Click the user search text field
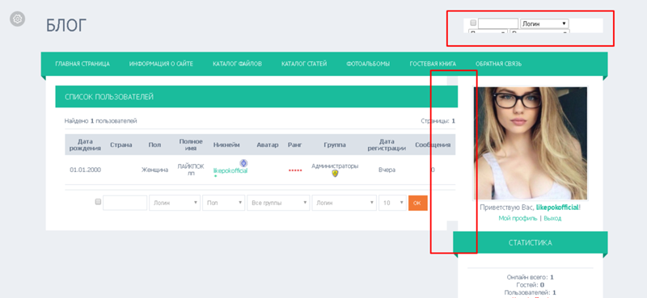Screen dimensions: 647x298 (125, 203)
